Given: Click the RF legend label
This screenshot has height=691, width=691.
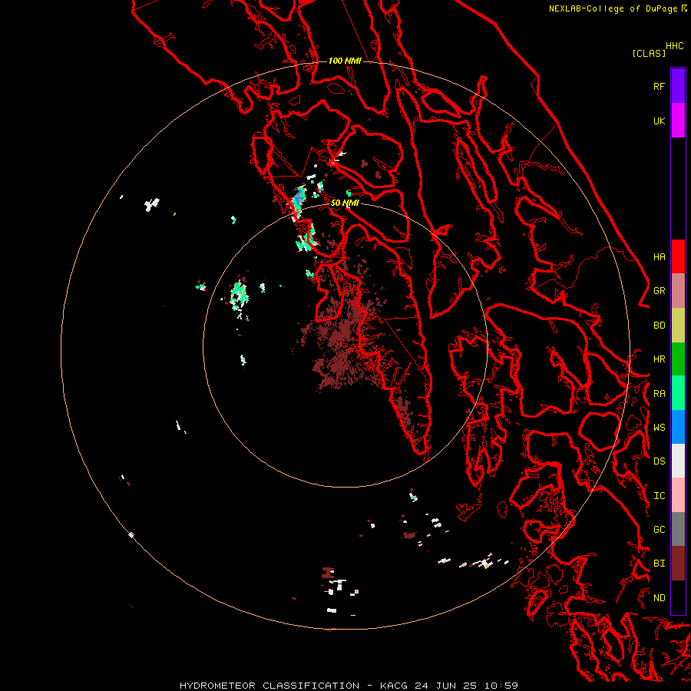Looking at the screenshot, I should point(659,87).
